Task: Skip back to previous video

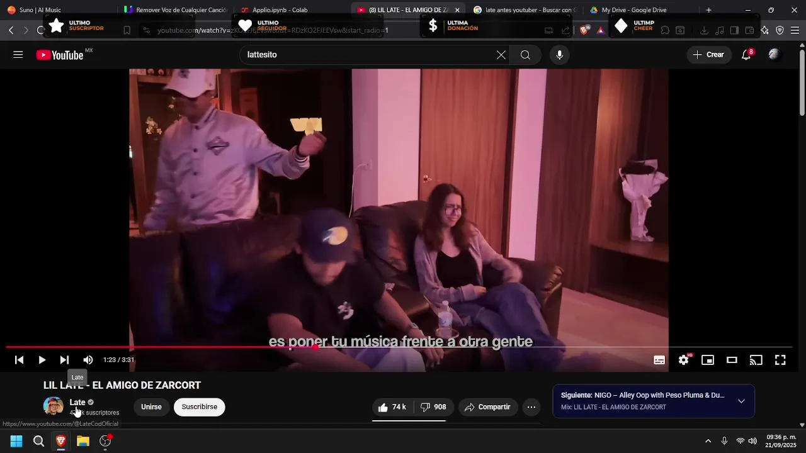Action: (x=19, y=360)
